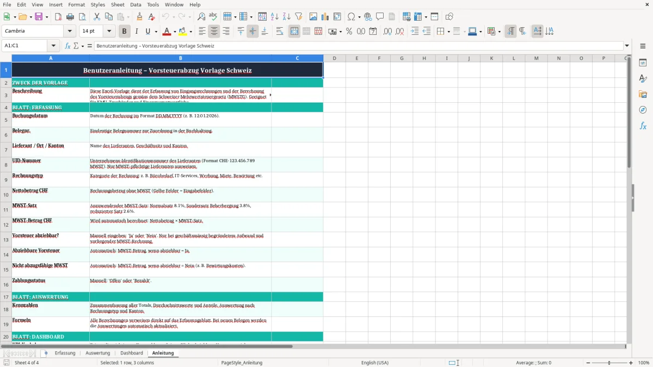This screenshot has width=653, height=367.
Task: Switch to the Erfassung sheet tab
Action: pyautogui.click(x=65, y=353)
